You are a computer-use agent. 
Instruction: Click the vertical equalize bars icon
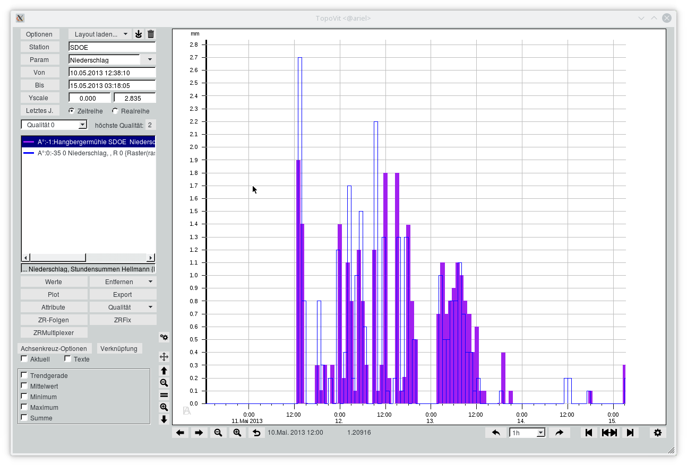(x=164, y=395)
